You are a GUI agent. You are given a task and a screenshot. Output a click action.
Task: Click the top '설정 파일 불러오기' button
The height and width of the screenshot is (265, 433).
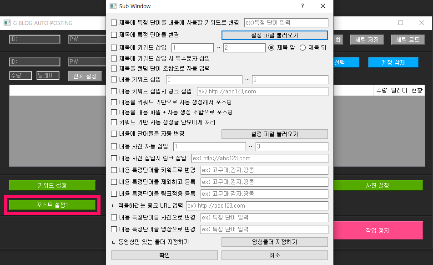274,35
